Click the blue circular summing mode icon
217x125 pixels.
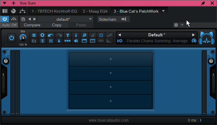pos(194,41)
